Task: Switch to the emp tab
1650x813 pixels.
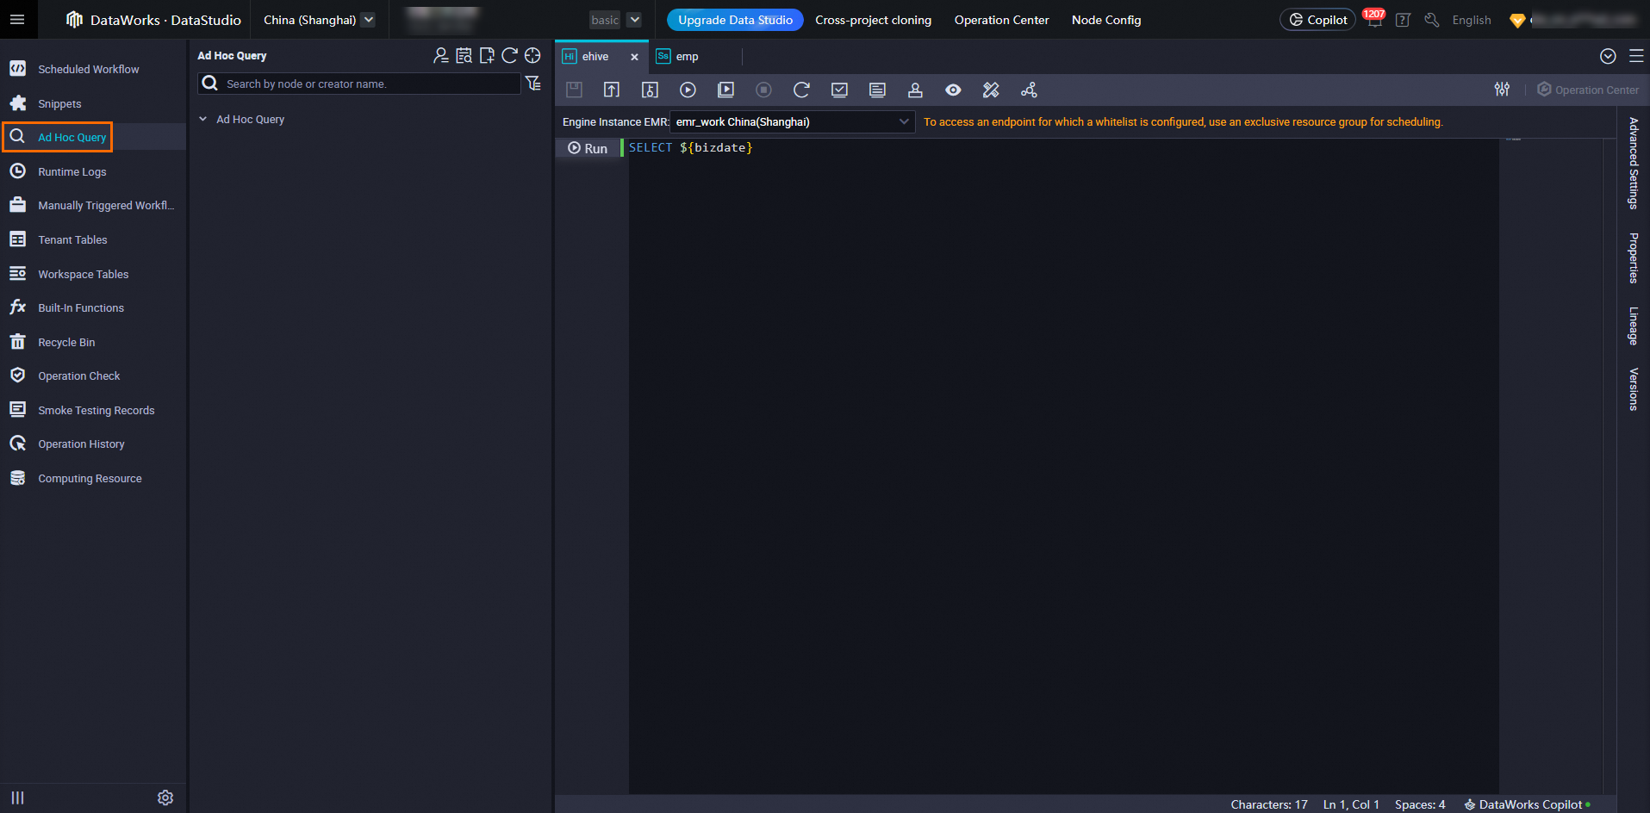Action: tap(687, 57)
